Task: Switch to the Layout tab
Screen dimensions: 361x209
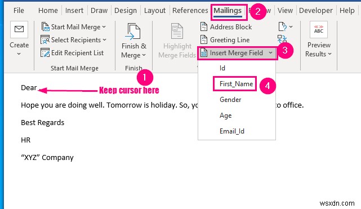Action: click(155, 10)
